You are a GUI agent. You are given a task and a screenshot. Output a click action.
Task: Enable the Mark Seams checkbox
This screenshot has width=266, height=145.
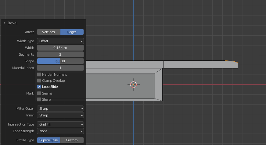click(39, 93)
